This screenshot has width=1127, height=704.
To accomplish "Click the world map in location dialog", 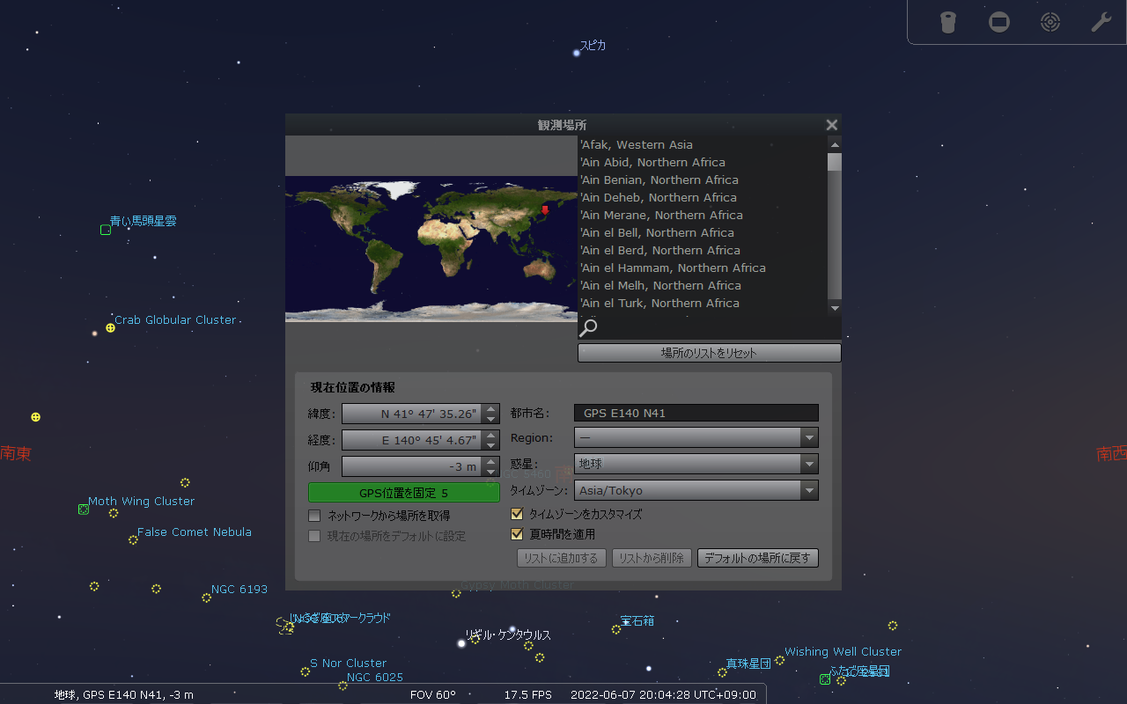I will [x=431, y=249].
